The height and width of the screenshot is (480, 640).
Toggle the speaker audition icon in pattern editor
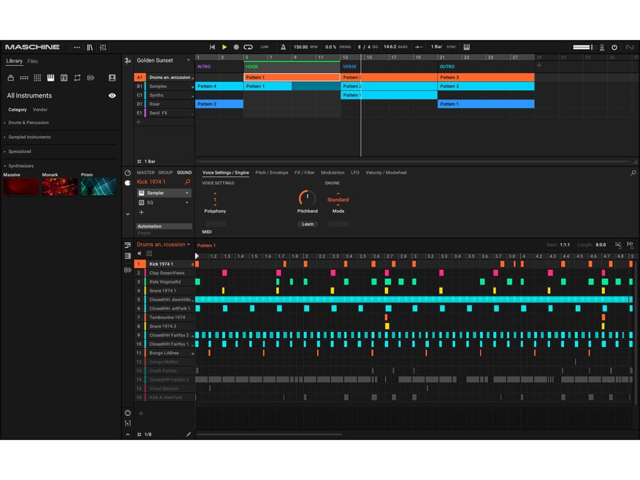[x=139, y=254]
